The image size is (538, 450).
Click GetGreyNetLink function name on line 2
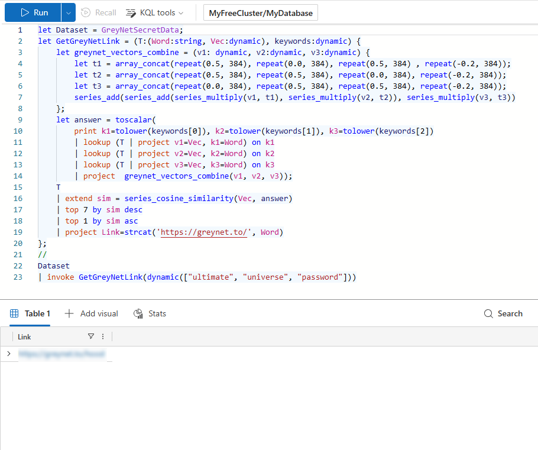click(x=88, y=41)
